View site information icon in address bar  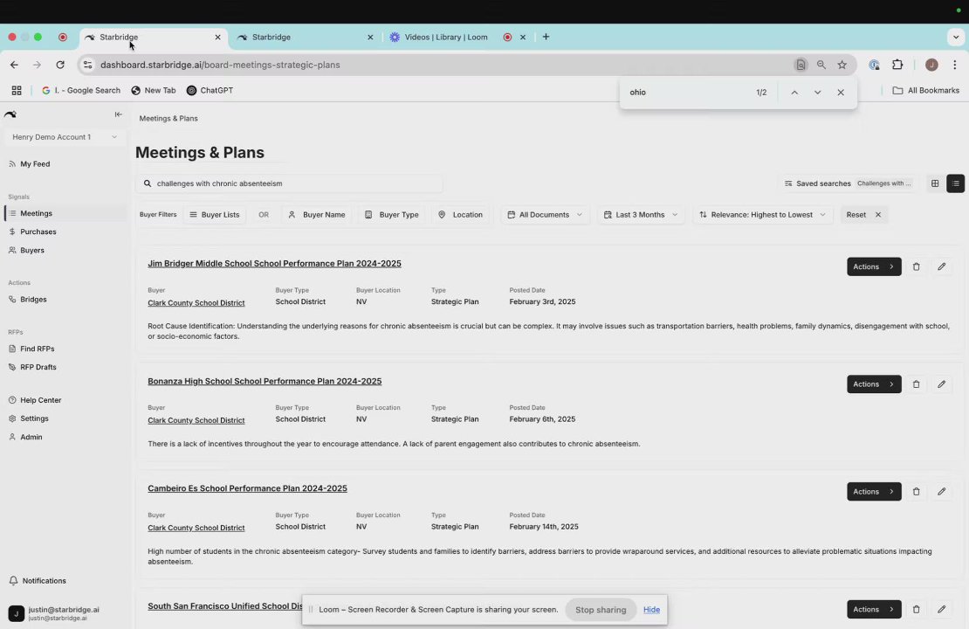click(88, 65)
